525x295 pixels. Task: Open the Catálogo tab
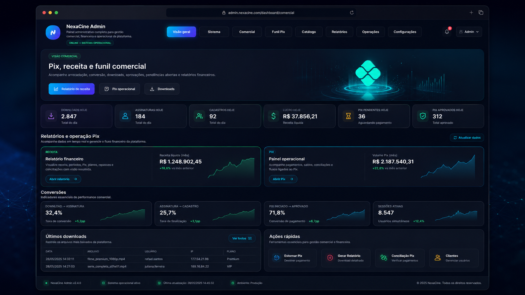(x=309, y=32)
